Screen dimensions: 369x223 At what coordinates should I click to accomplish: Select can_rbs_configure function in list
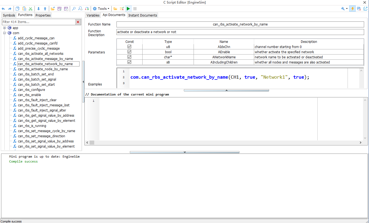31,90
